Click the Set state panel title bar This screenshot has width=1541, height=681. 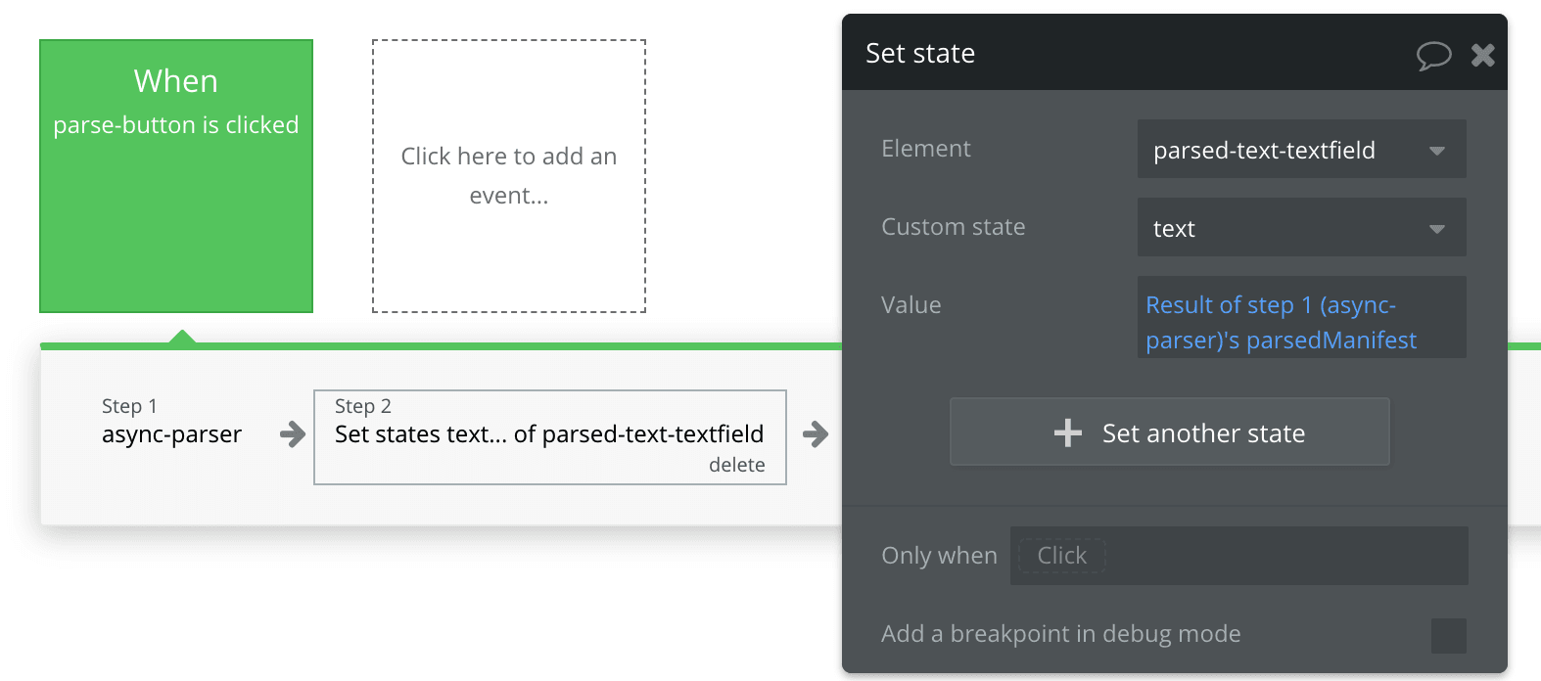[x=1126, y=53]
